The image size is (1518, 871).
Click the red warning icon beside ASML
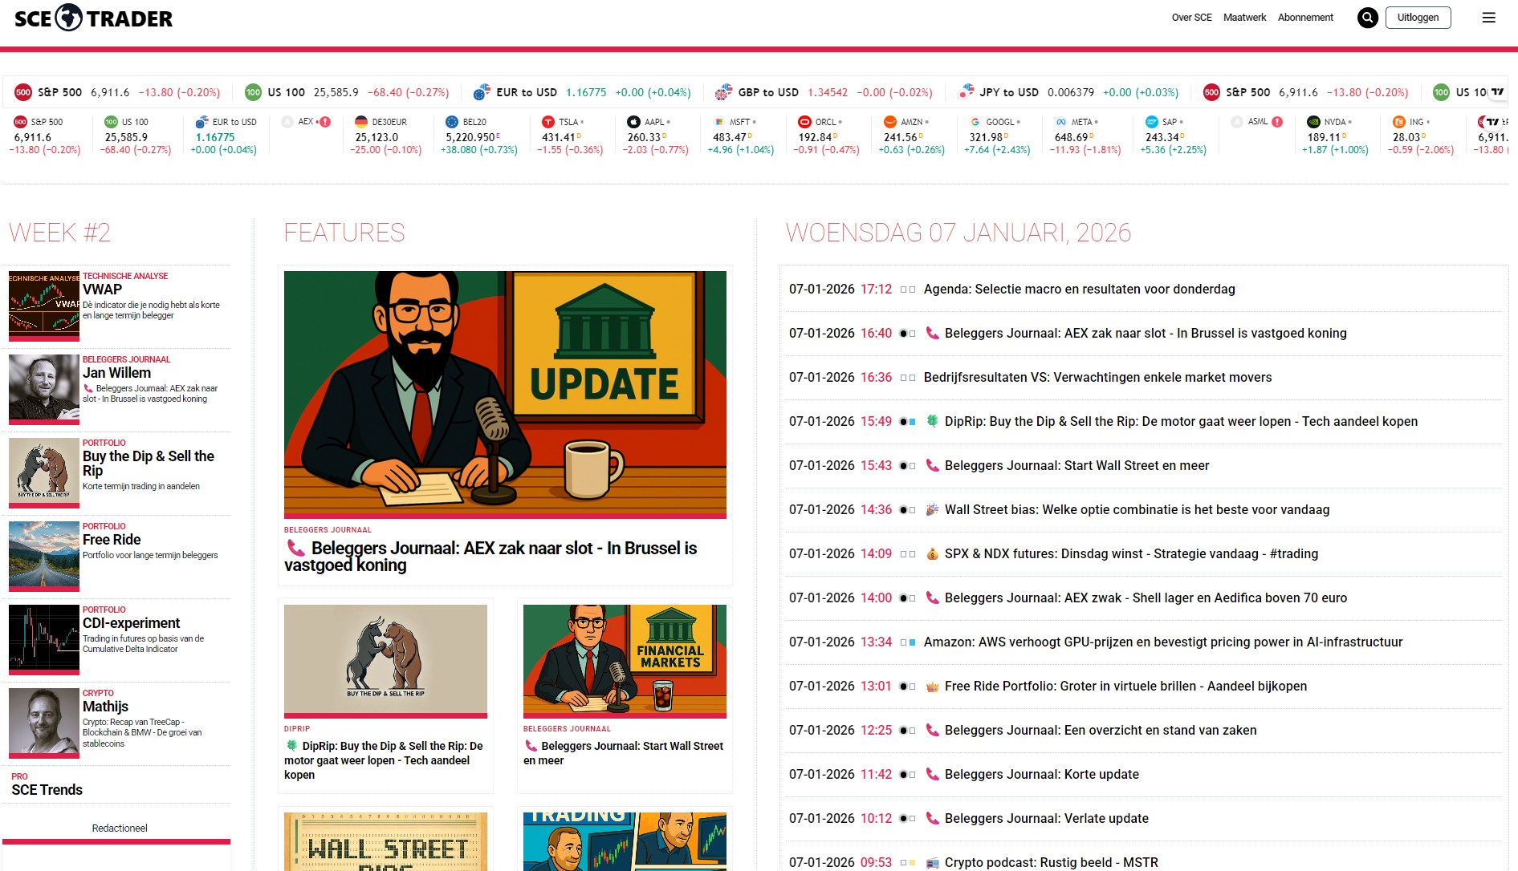click(x=1277, y=122)
